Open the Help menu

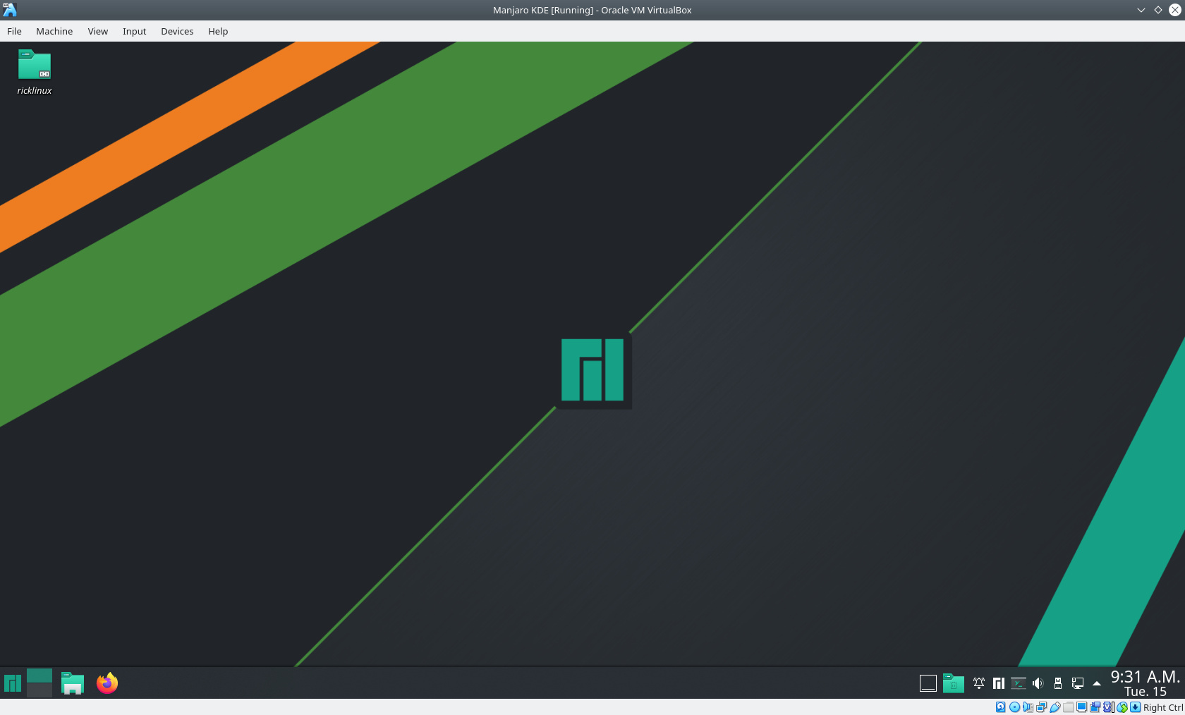point(218,31)
